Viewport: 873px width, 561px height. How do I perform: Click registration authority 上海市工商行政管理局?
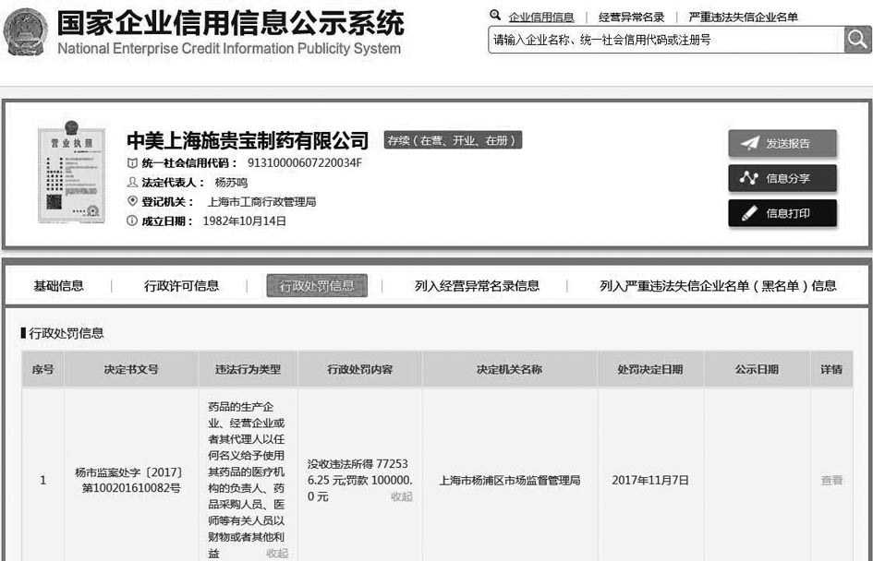261,202
